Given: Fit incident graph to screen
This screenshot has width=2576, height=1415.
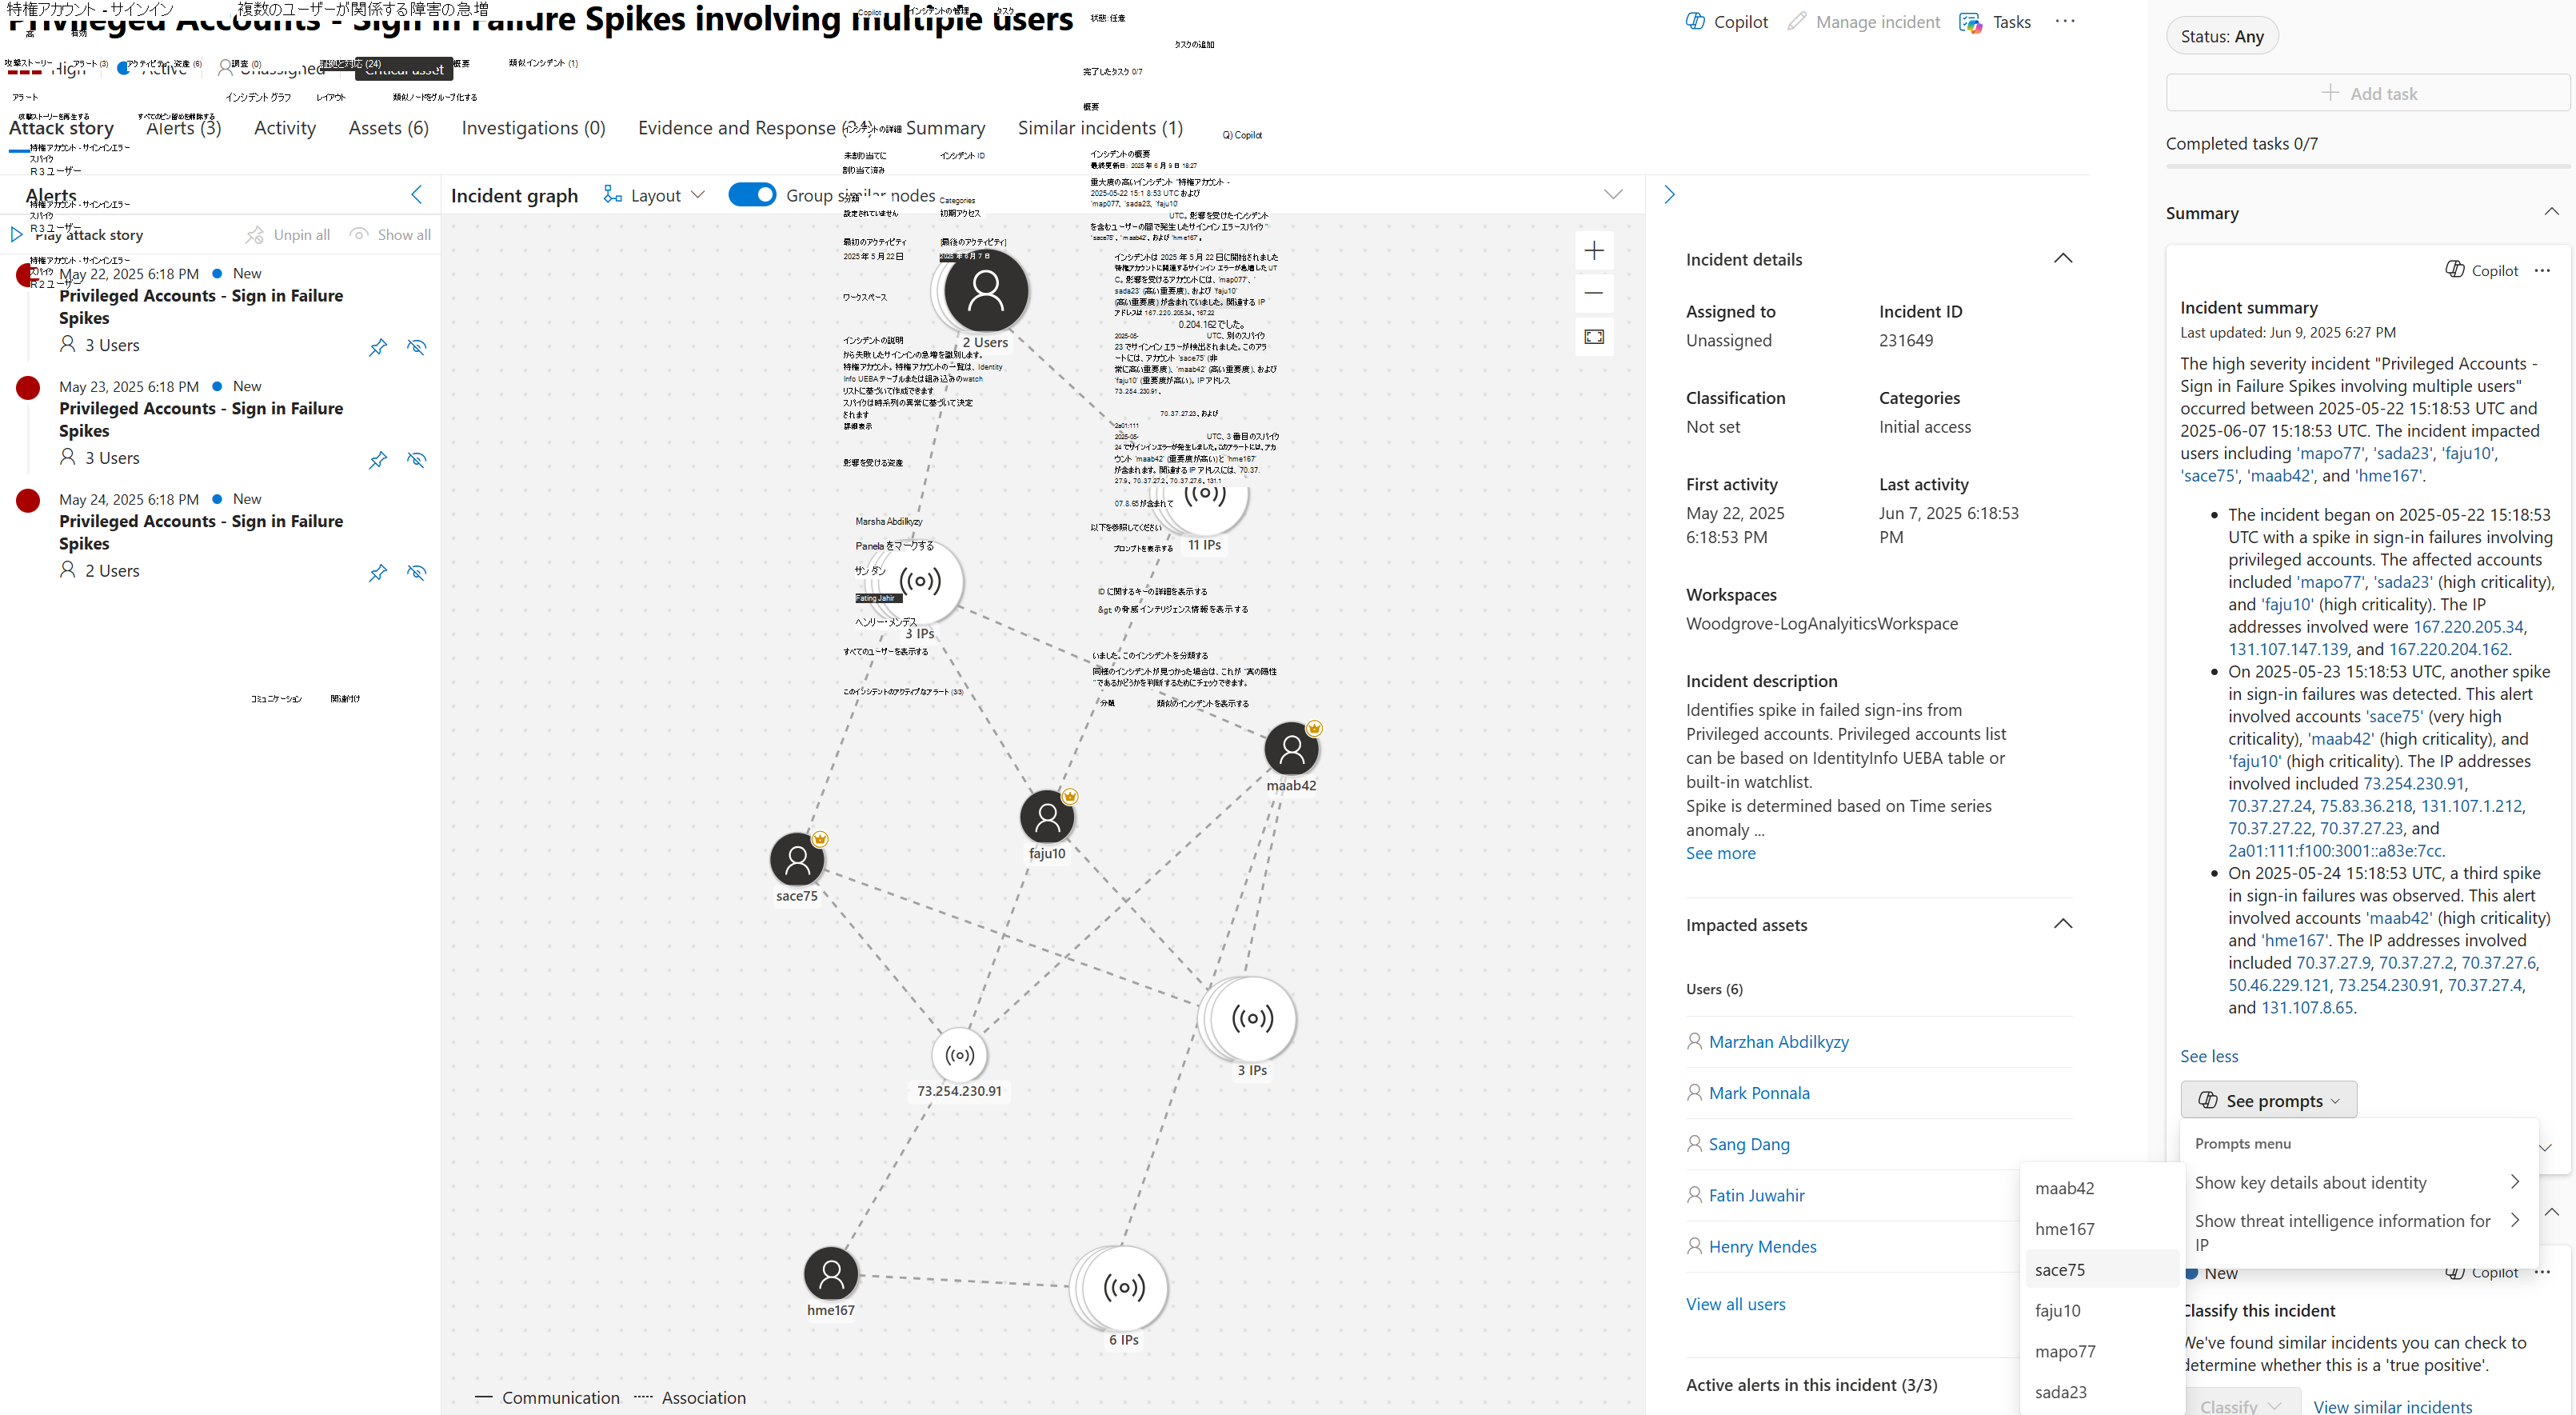Looking at the screenshot, I should click(1594, 337).
